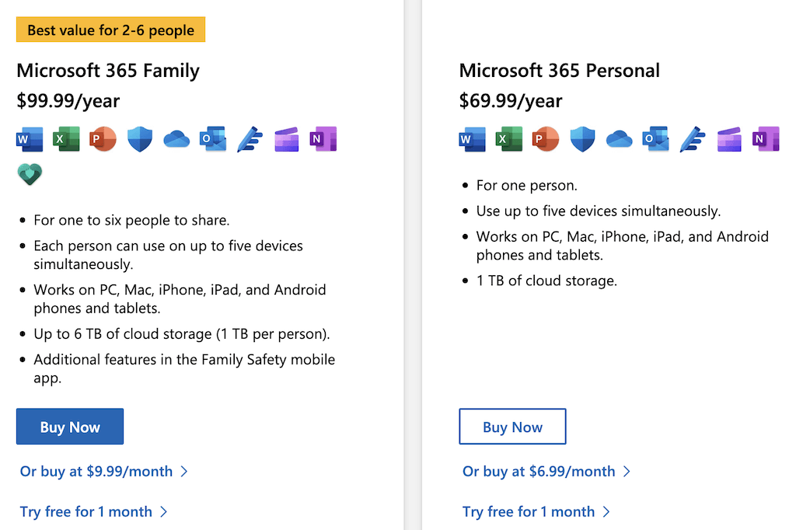Click the Word icon under Microsoft 365 Family

tap(30, 139)
